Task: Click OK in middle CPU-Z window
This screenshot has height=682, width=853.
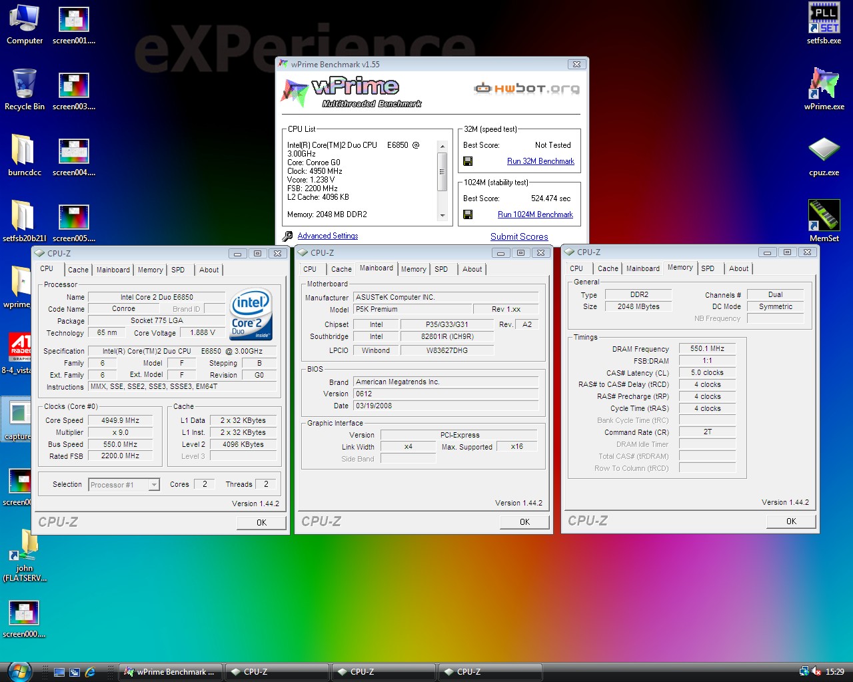Action: pos(524,522)
